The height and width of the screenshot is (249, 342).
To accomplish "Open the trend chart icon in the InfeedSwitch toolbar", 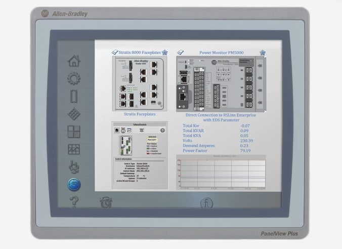I will 130,130.
